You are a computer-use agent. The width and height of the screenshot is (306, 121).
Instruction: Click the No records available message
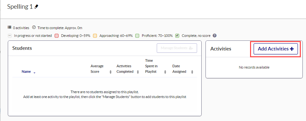tap(254, 67)
